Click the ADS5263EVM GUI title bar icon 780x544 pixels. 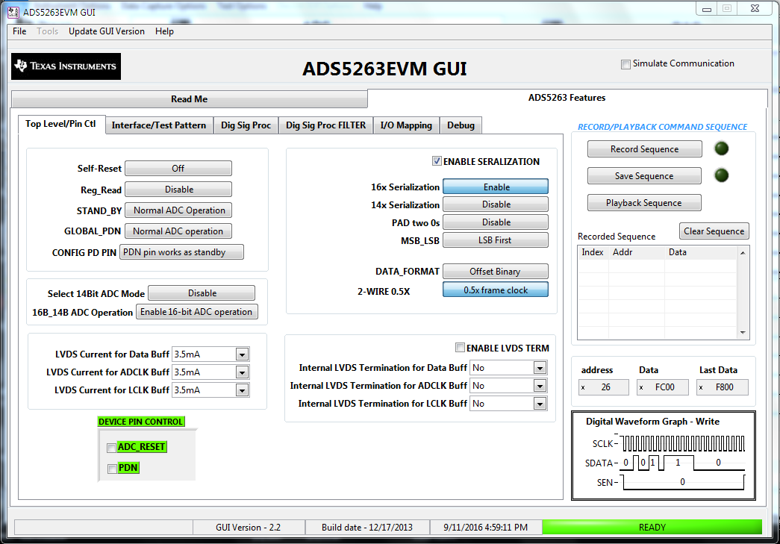point(13,12)
